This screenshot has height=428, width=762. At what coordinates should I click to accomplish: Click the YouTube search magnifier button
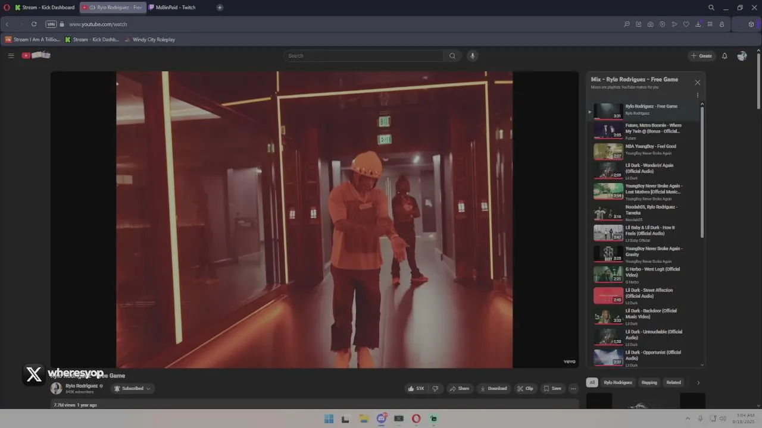(x=452, y=56)
